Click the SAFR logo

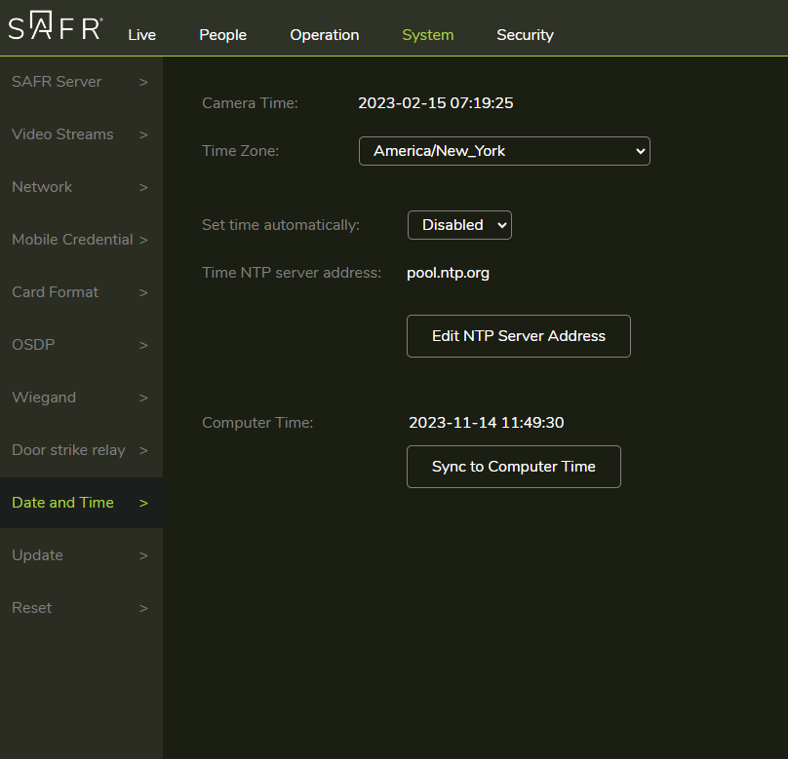tap(54, 27)
